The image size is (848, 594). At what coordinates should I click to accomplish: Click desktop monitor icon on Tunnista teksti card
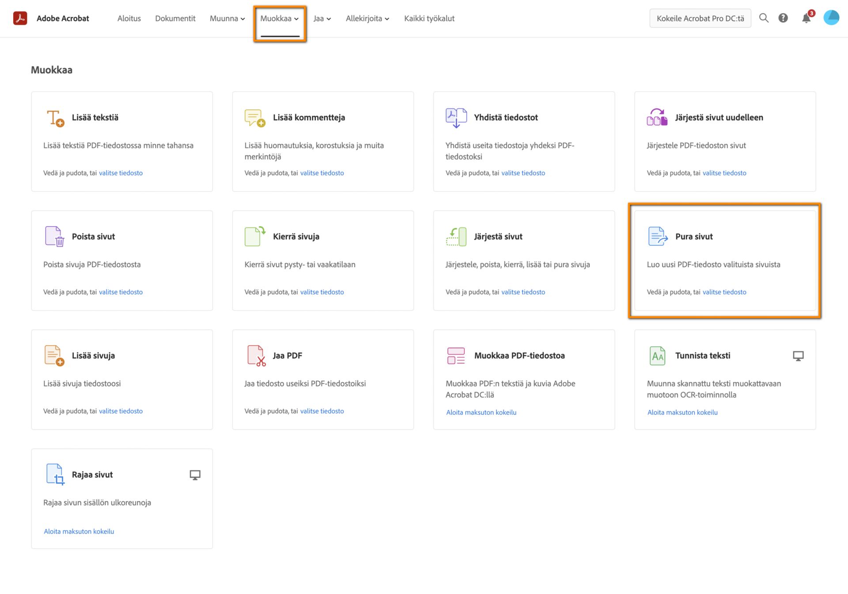click(798, 356)
